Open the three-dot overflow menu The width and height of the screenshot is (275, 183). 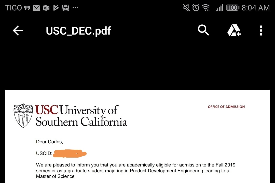tap(261, 30)
